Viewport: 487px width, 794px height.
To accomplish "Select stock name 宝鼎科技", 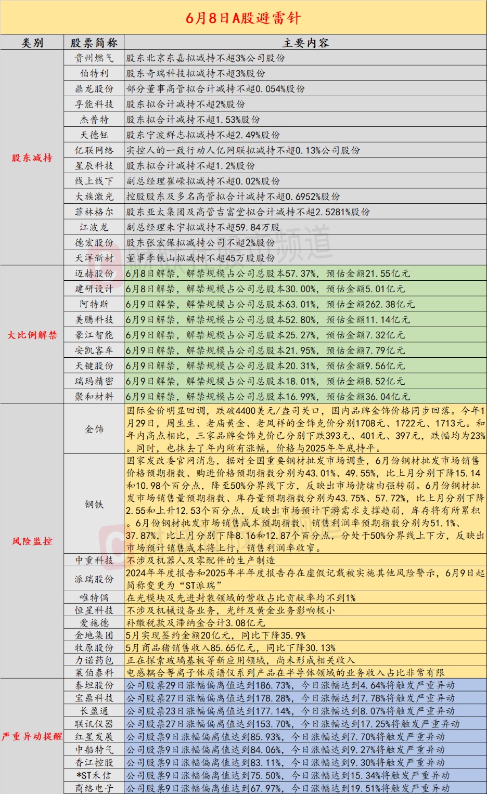I will (94, 698).
